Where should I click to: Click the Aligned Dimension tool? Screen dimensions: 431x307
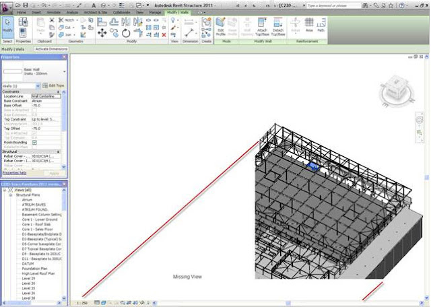189,33
